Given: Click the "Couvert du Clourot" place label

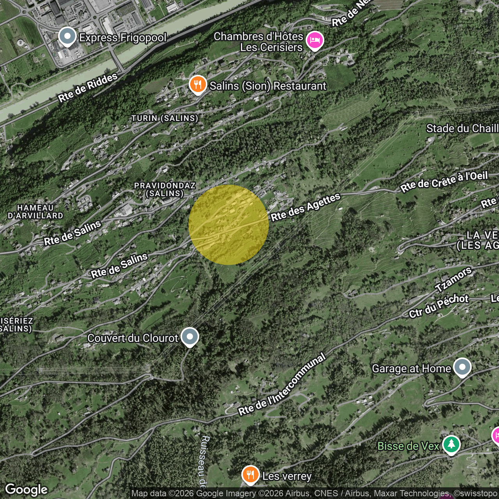Looking at the screenshot, I should [x=133, y=338].
